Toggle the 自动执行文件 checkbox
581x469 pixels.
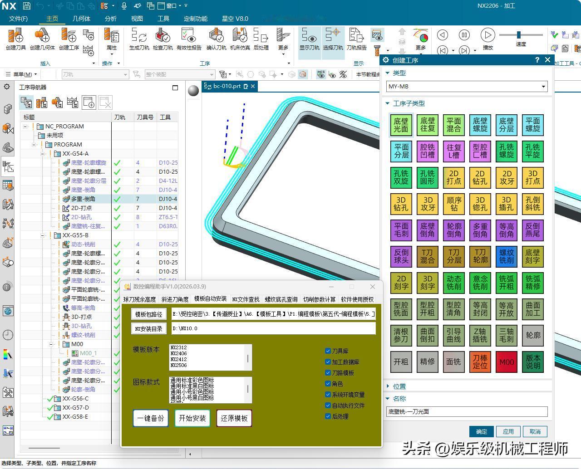point(328,405)
